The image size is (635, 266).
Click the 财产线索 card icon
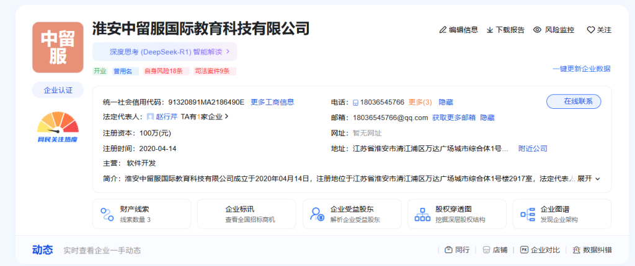coord(107,214)
